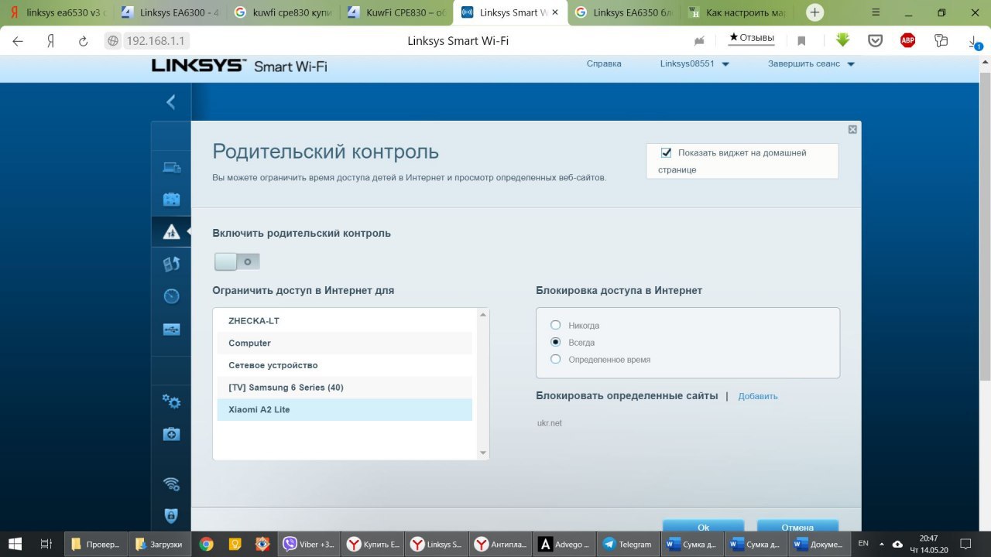The width and height of the screenshot is (991, 557).
Task: Click the Ok button
Action: [x=703, y=526]
